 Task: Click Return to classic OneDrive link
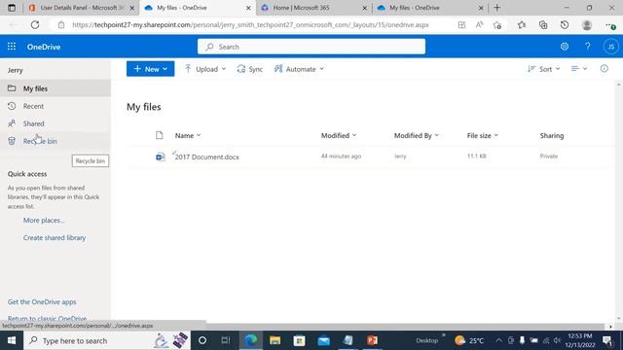(47, 318)
